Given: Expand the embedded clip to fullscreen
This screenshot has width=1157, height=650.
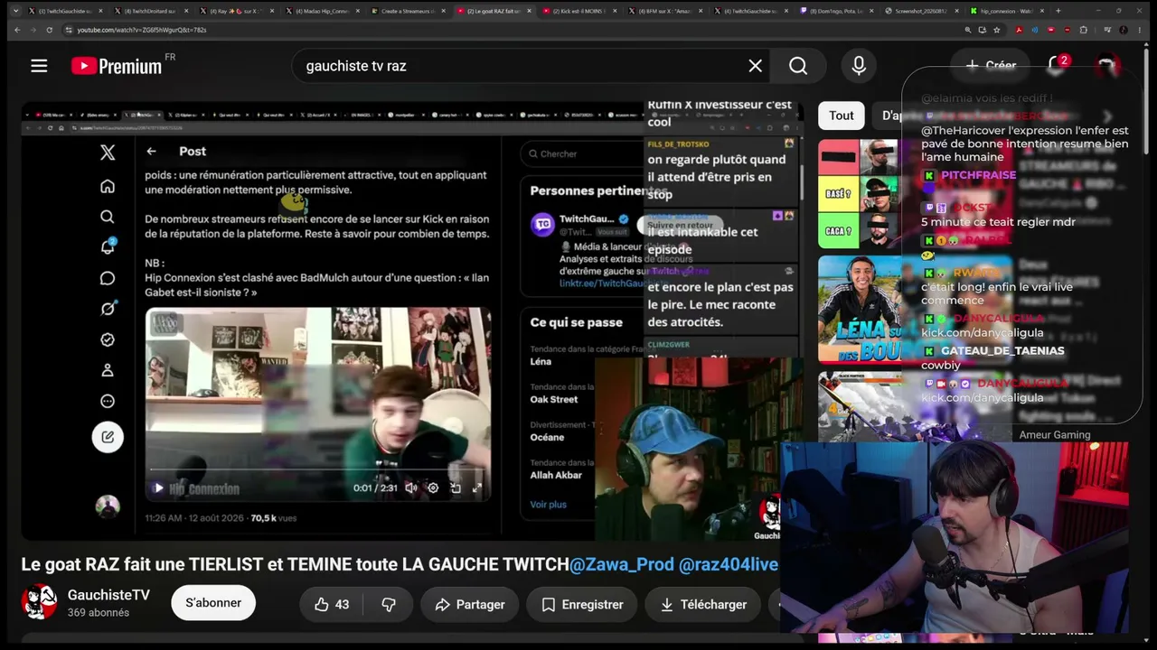Looking at the screenshot, I should pos(477,488).
